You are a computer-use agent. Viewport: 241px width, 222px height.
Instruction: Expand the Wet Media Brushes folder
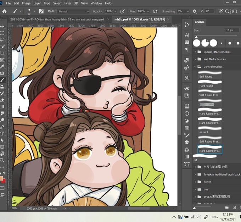[x=195, y=59]
